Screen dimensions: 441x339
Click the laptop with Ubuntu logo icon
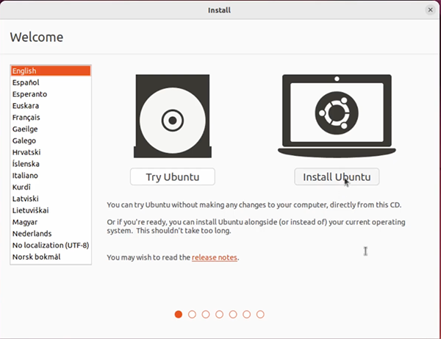coord(337,114)
